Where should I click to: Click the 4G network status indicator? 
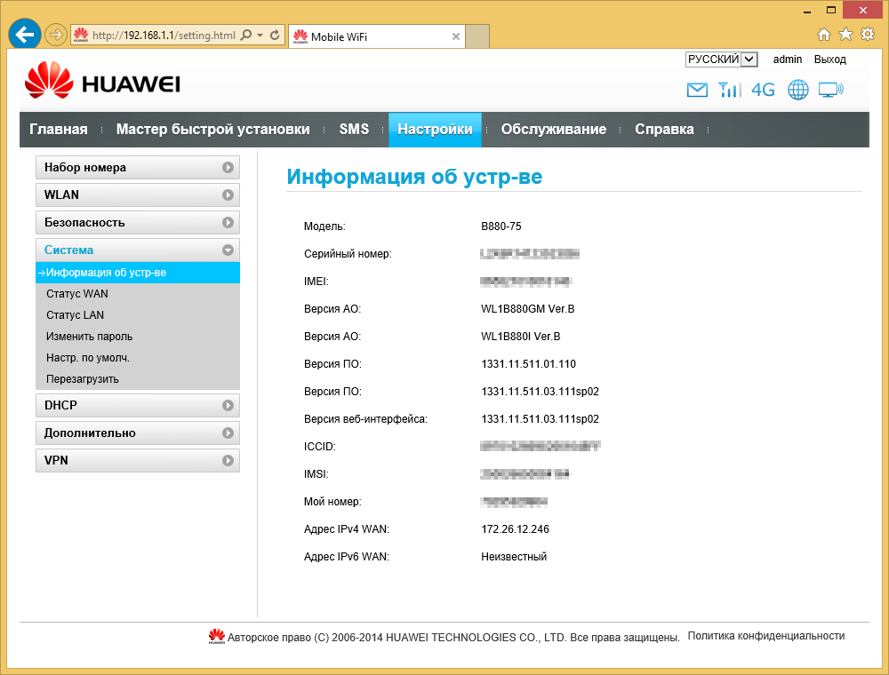coord(763,90)
